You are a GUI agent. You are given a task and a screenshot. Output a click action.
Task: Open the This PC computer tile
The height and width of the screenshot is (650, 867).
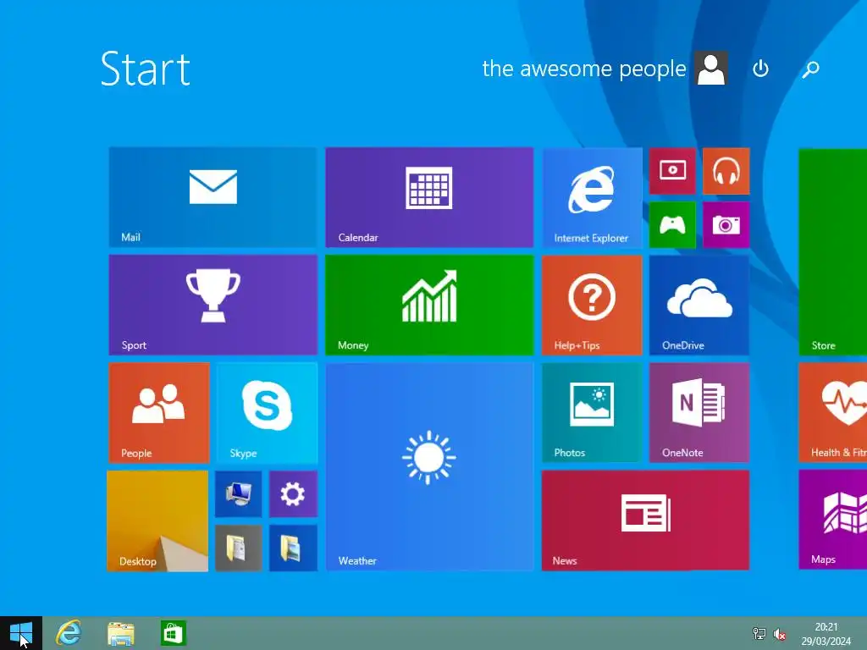(238, 493)
